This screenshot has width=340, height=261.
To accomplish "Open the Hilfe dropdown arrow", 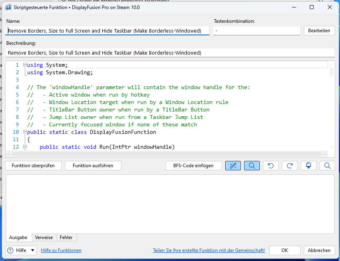I will point(33,250).
